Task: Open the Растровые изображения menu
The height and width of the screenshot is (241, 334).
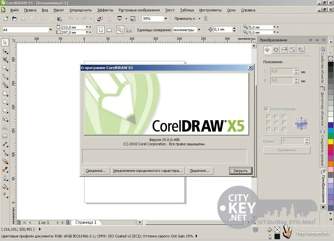Action: (139, 10)
